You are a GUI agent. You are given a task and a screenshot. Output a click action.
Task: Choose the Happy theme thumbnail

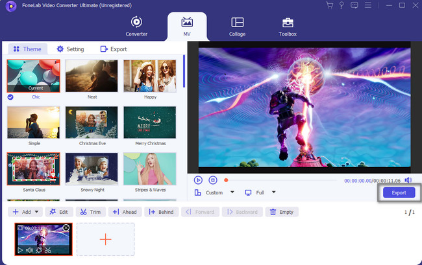(149, 76)
